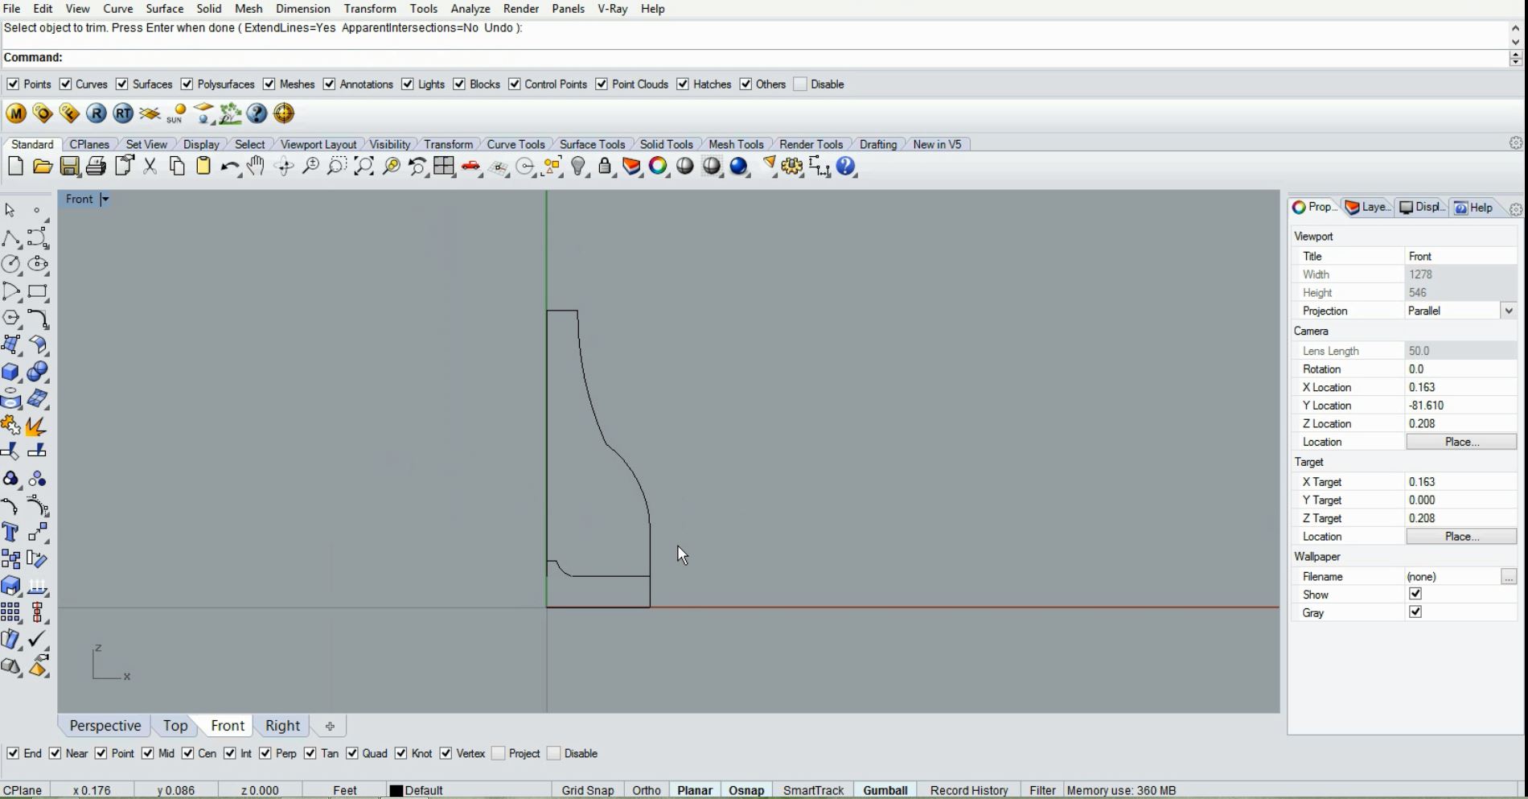The height and width of the screenshot is (799, 1528).
Task: Click the V-Ray 'RT' render icon
Action: click(x=123, y=113)
